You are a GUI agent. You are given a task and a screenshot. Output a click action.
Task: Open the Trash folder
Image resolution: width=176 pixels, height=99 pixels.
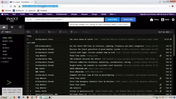click(5, 54)
